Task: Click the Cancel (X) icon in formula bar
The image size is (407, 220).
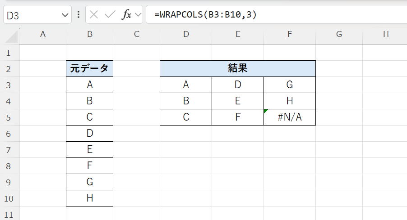Action: [94, 14]
